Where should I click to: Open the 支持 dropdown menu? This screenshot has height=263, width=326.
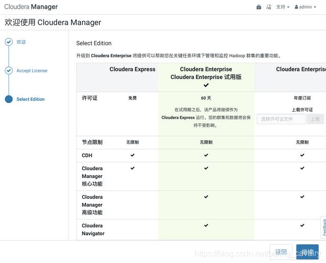point(283,7)
